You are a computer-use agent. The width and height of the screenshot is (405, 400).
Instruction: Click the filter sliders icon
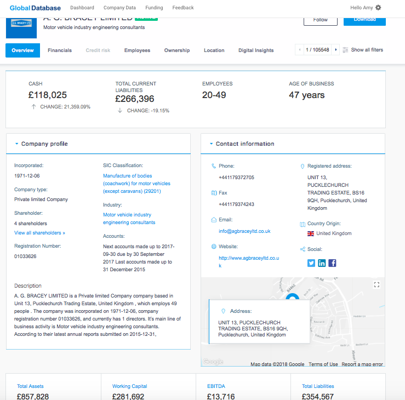(345, 50)
